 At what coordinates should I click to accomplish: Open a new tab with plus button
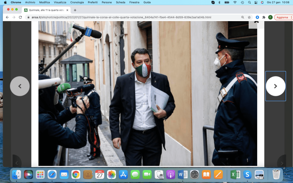(75, 10)
